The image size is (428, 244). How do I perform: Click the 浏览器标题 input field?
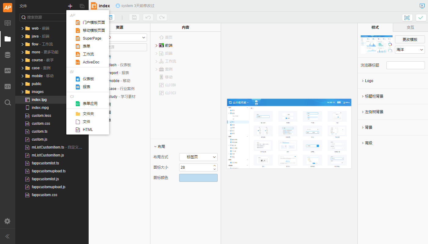pos(405,65)
